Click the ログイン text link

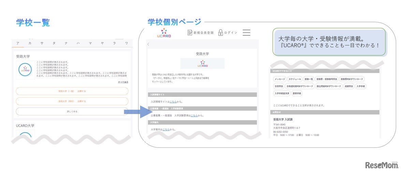click(230, 33)
